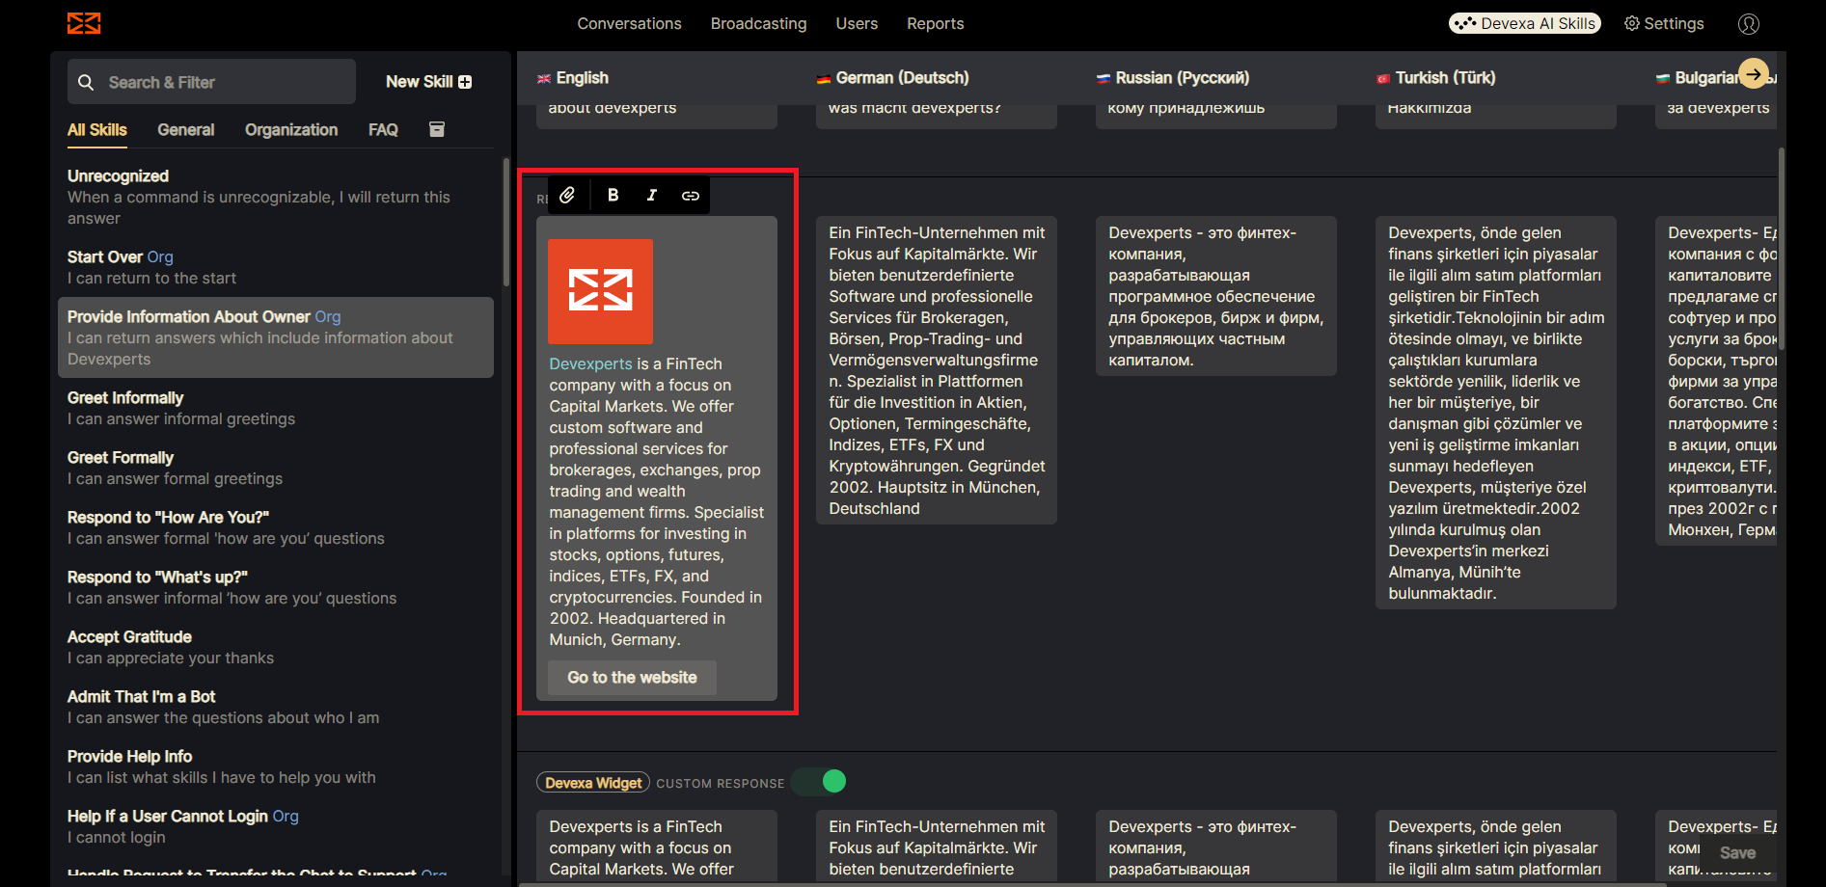This screenshot has width=1826, height=887.
Task: Open the Reports section
Action: (935, 23)
